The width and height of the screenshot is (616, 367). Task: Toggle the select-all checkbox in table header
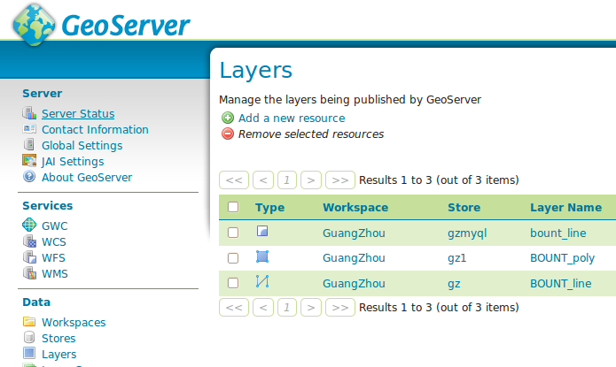point(233,207)
